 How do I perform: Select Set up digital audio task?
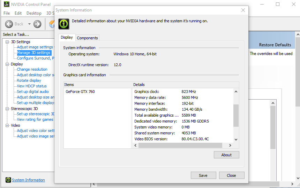[x=33, y=92]
